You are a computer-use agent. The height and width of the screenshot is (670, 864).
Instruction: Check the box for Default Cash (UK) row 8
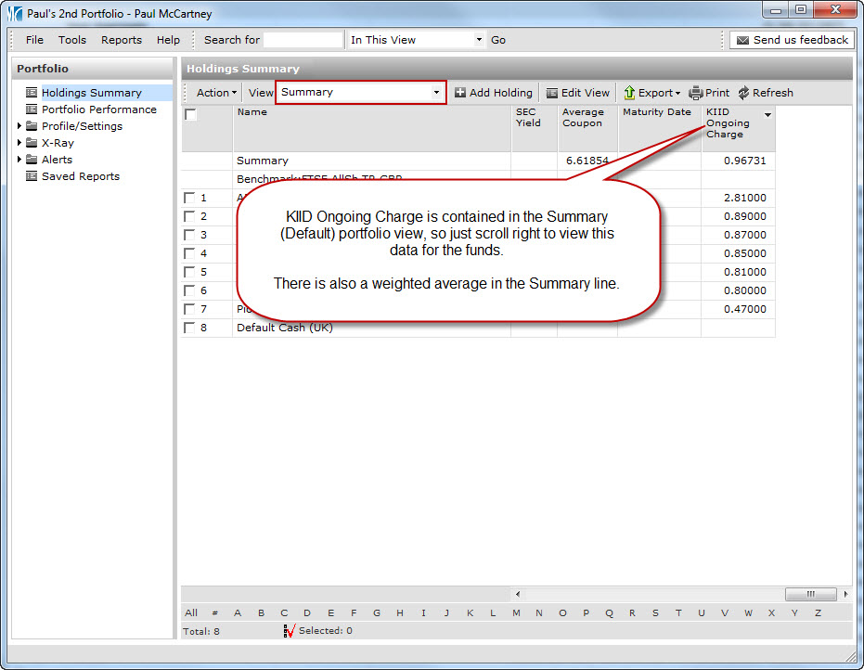190,328
